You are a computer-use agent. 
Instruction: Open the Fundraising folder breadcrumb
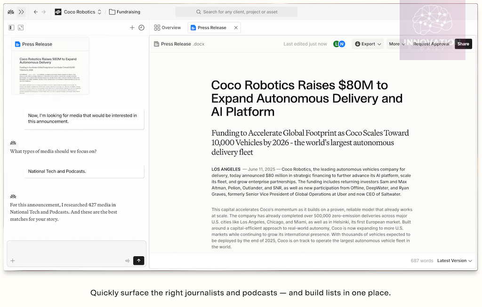(x=125, y=12)
